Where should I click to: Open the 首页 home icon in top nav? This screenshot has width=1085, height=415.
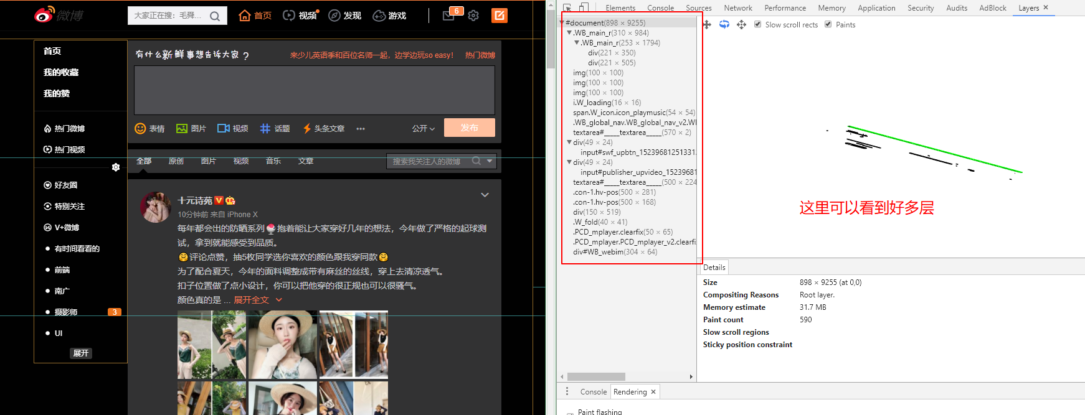tap(245, 16)
